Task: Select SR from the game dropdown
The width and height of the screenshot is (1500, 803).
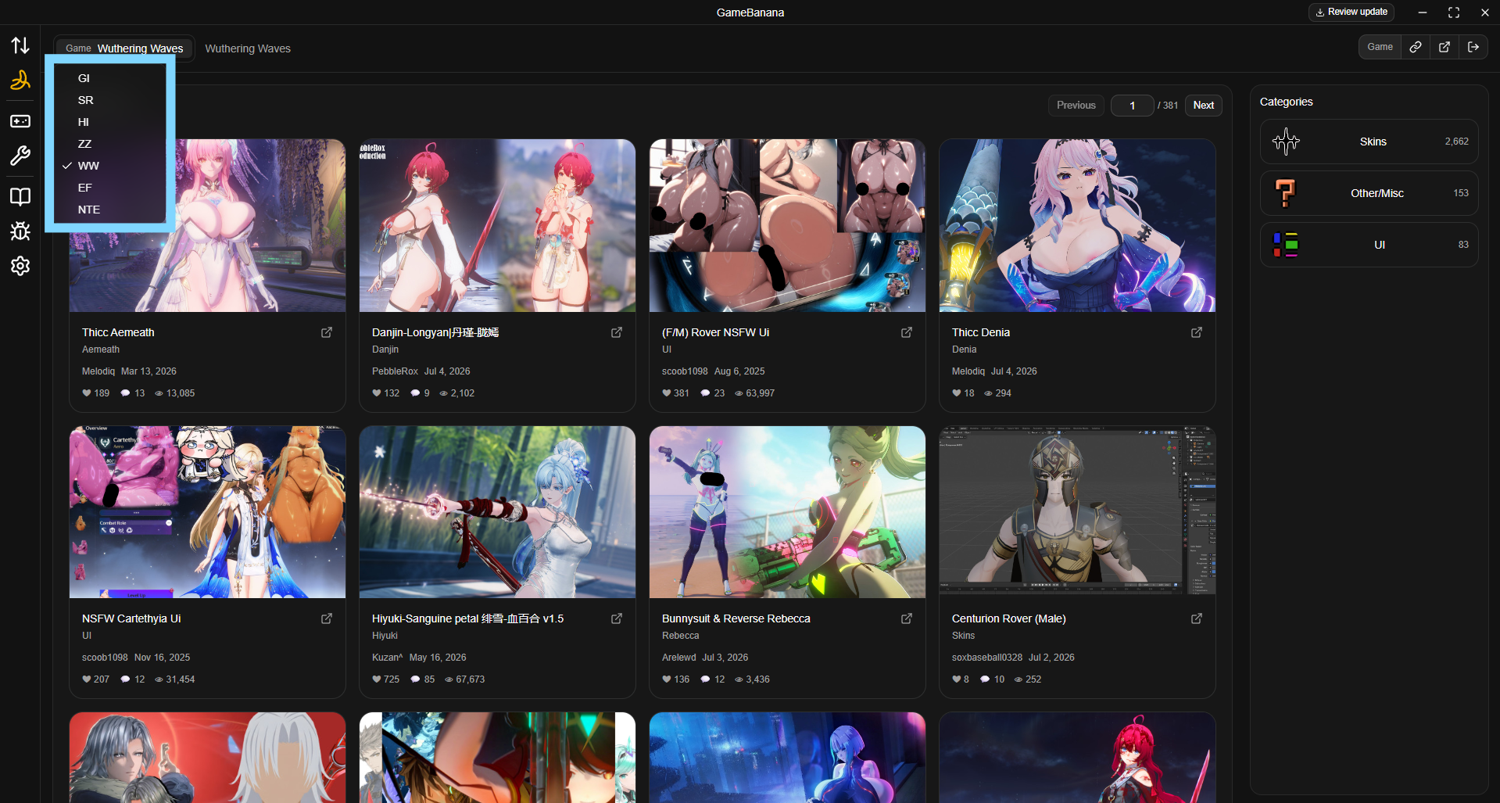Action: [110, 100]
